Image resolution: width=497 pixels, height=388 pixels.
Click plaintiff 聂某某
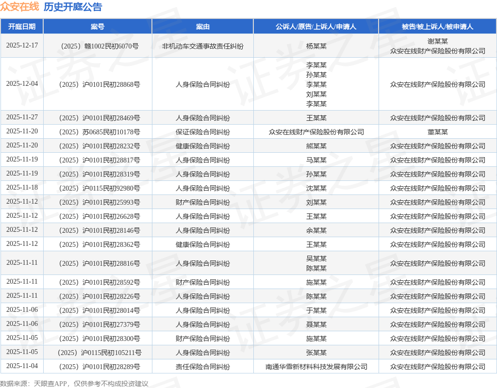(x=316, y=324)
